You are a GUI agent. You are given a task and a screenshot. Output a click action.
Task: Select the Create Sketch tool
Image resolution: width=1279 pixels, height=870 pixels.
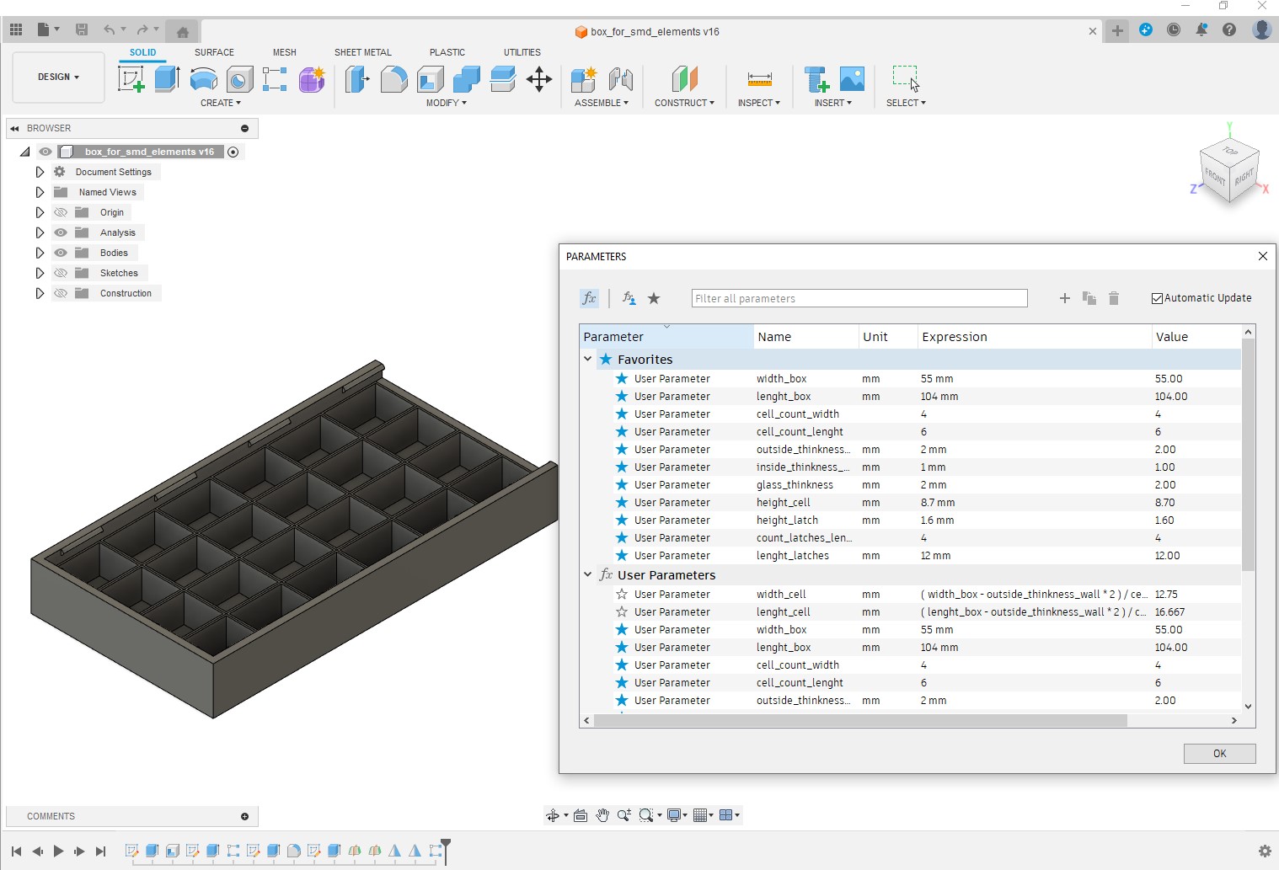point(131,78)
